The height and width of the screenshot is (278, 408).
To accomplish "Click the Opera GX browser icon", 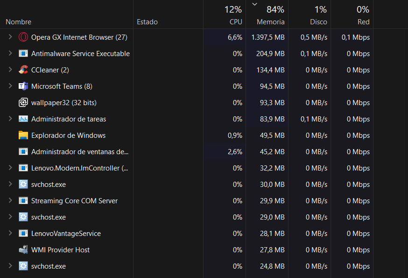I will (x=23, y=37).
